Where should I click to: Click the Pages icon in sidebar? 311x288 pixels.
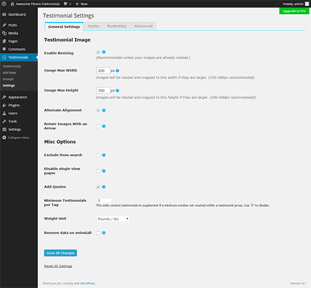[4, 41]
